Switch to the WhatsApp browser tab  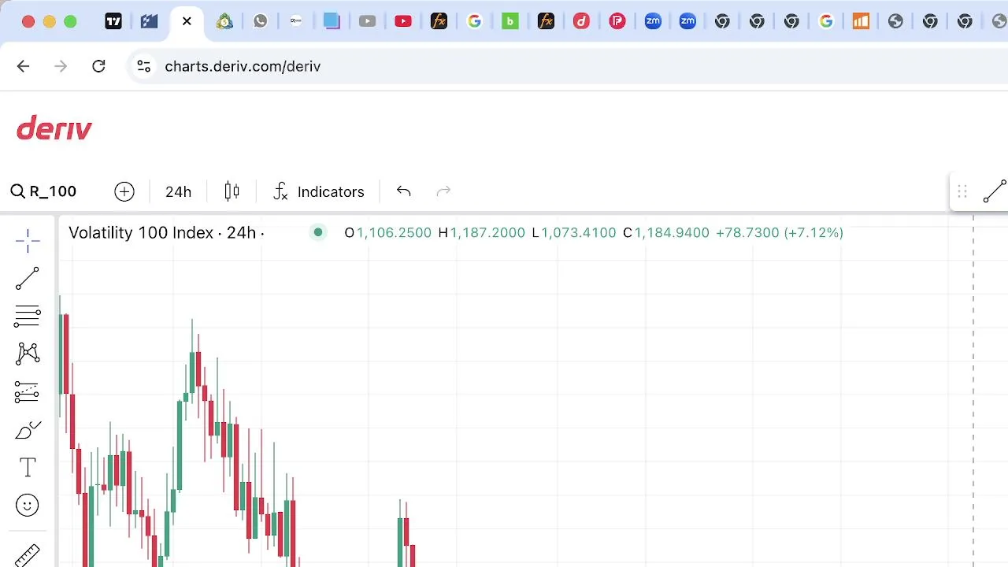[x=261, y=21]
